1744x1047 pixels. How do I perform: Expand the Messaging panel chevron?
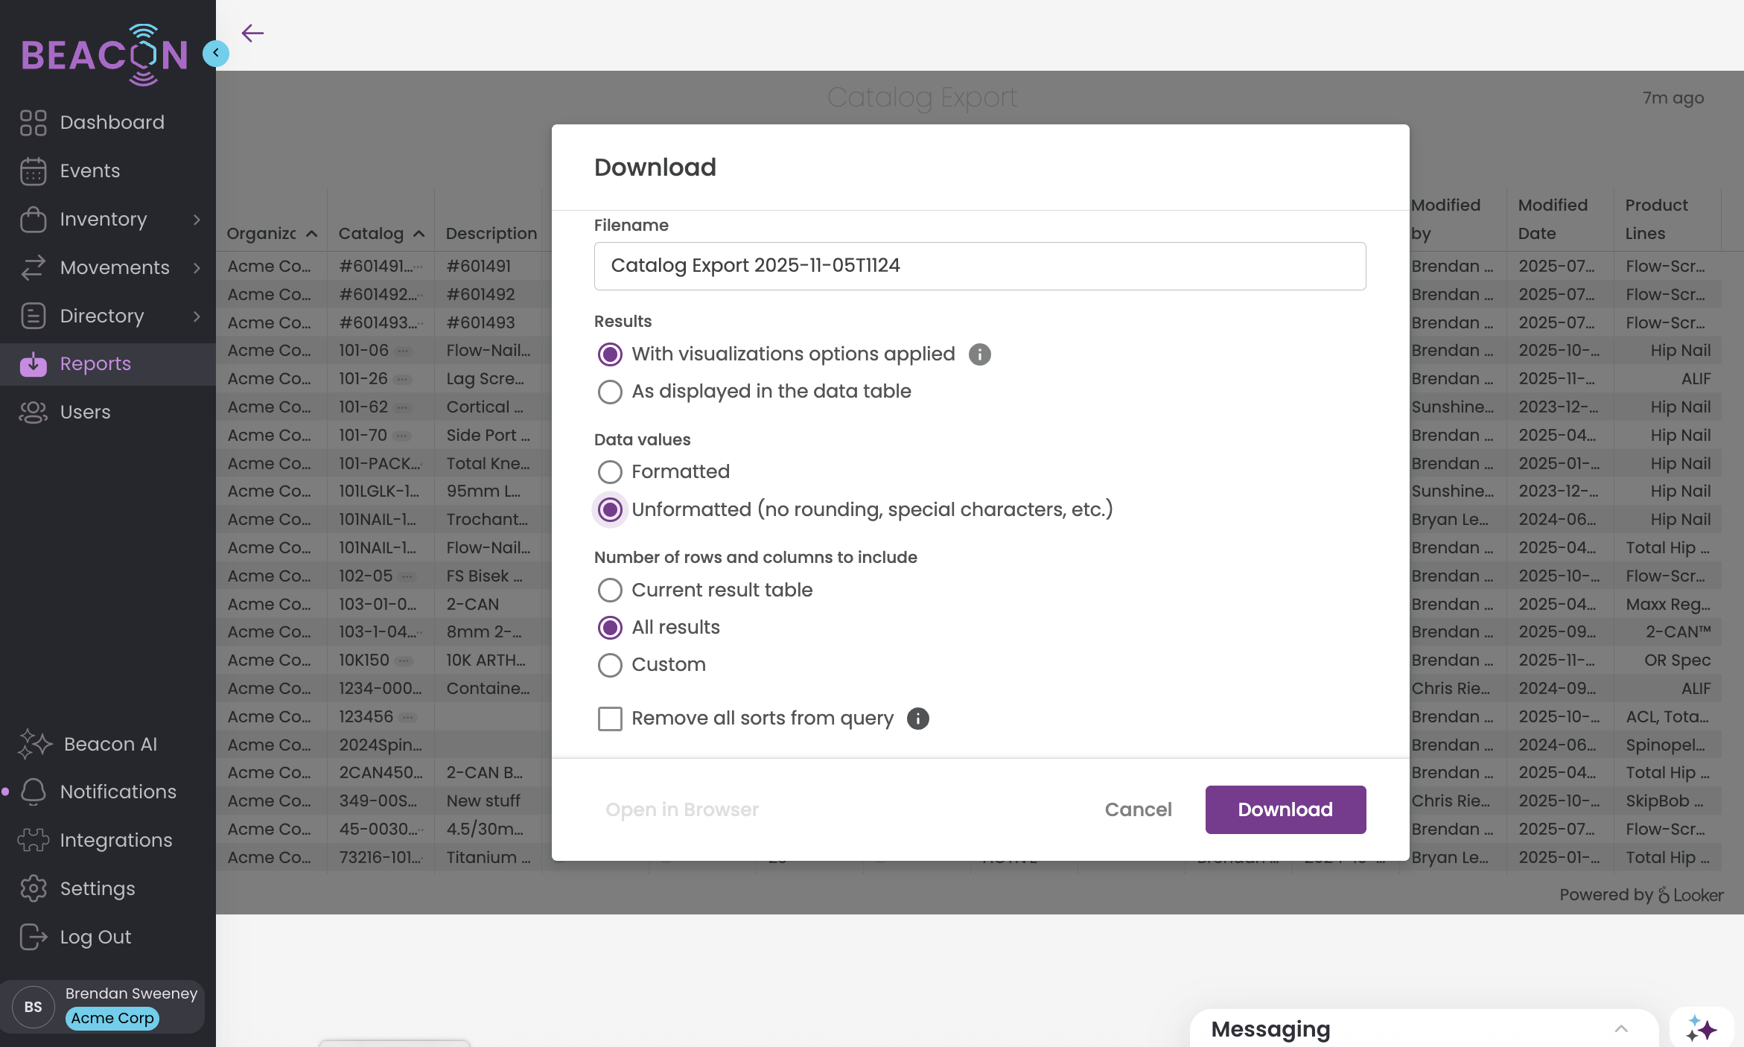click(x=1621, y=1029)
